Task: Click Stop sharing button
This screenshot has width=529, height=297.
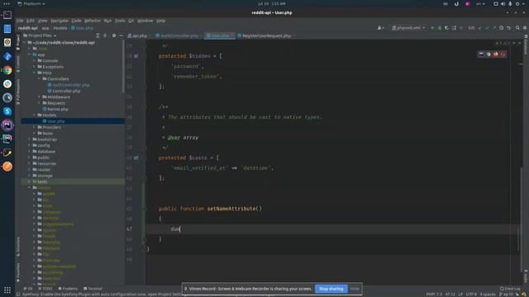Action: [331, 289]
